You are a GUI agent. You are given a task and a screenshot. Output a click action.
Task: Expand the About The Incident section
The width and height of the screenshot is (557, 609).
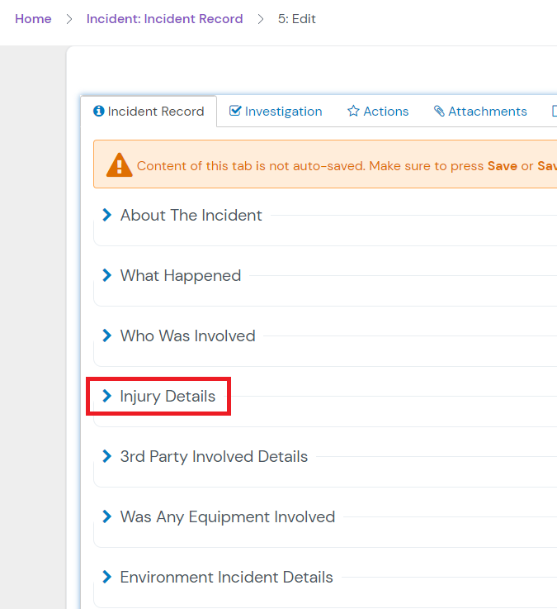pyautogui.click(x=106, y=215)
